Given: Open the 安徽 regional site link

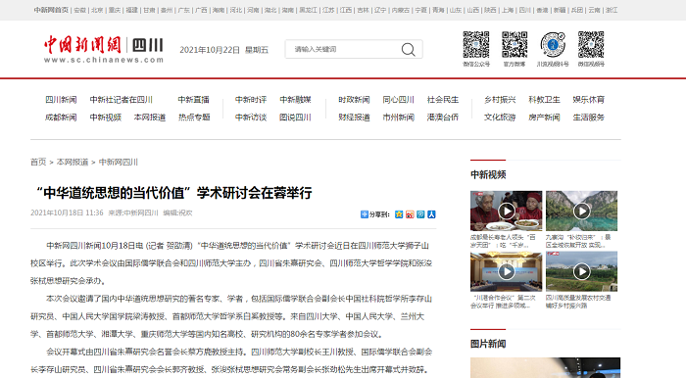Looking at the screenshot, I should click(79, 10).
